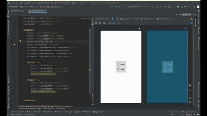Click the Sync Project with Gradle icon
This screenshot has height=116, width=207.
[x=178, y=7]
